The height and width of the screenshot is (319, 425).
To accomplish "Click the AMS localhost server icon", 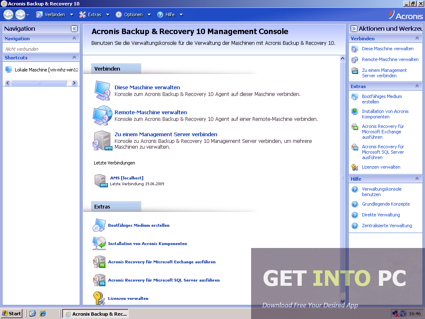I will (101, 181).
